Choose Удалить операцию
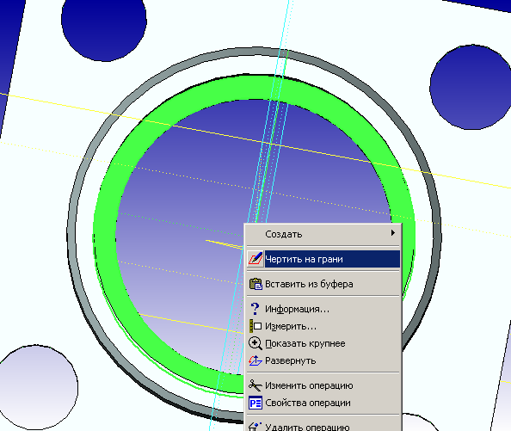Image resolution: width=511 pixels, height=431 pixels. 323,426
